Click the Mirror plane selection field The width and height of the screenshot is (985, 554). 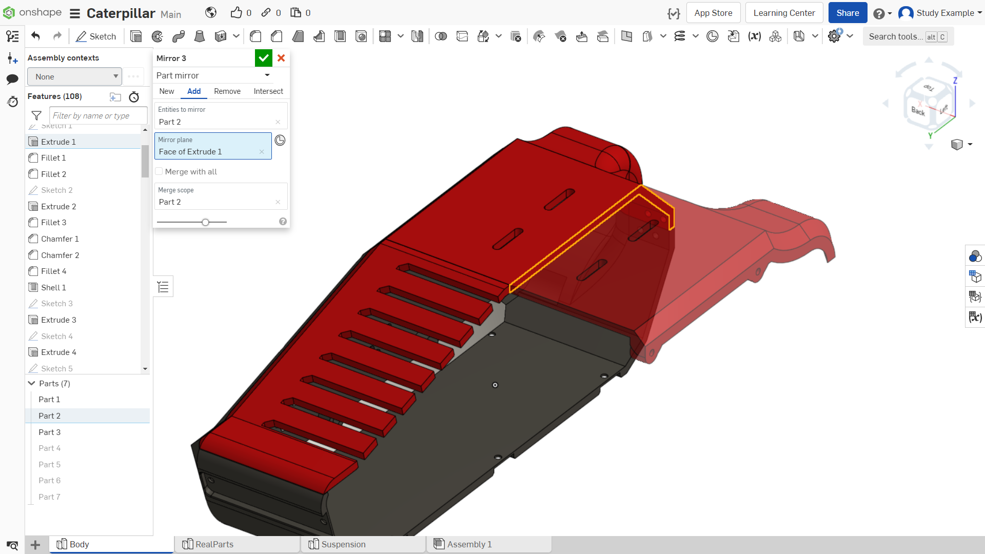[x=213, y=146]
